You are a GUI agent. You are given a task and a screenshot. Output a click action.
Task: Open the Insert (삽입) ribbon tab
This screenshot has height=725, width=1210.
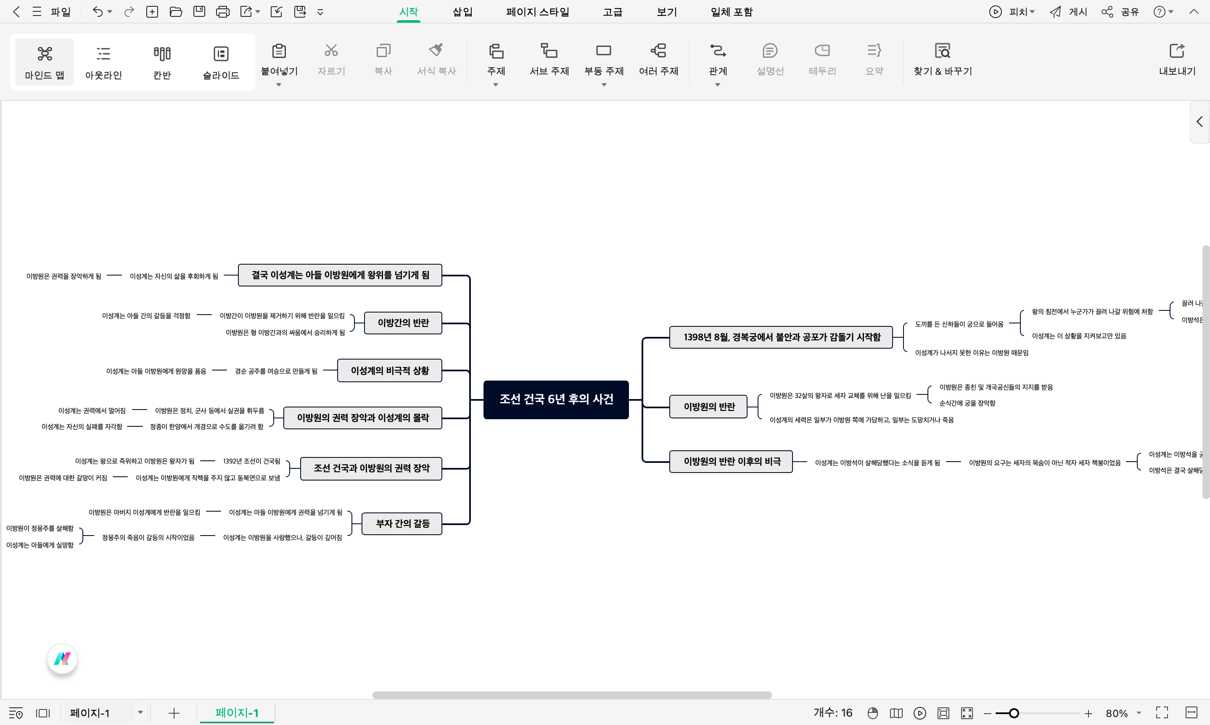point(462,12)
